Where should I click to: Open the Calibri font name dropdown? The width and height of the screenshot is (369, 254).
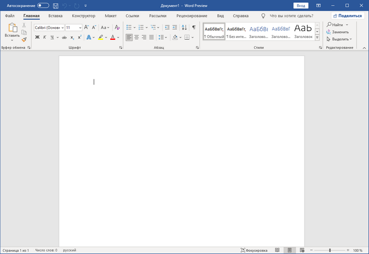pyautogui.click(x=61, y=28)
